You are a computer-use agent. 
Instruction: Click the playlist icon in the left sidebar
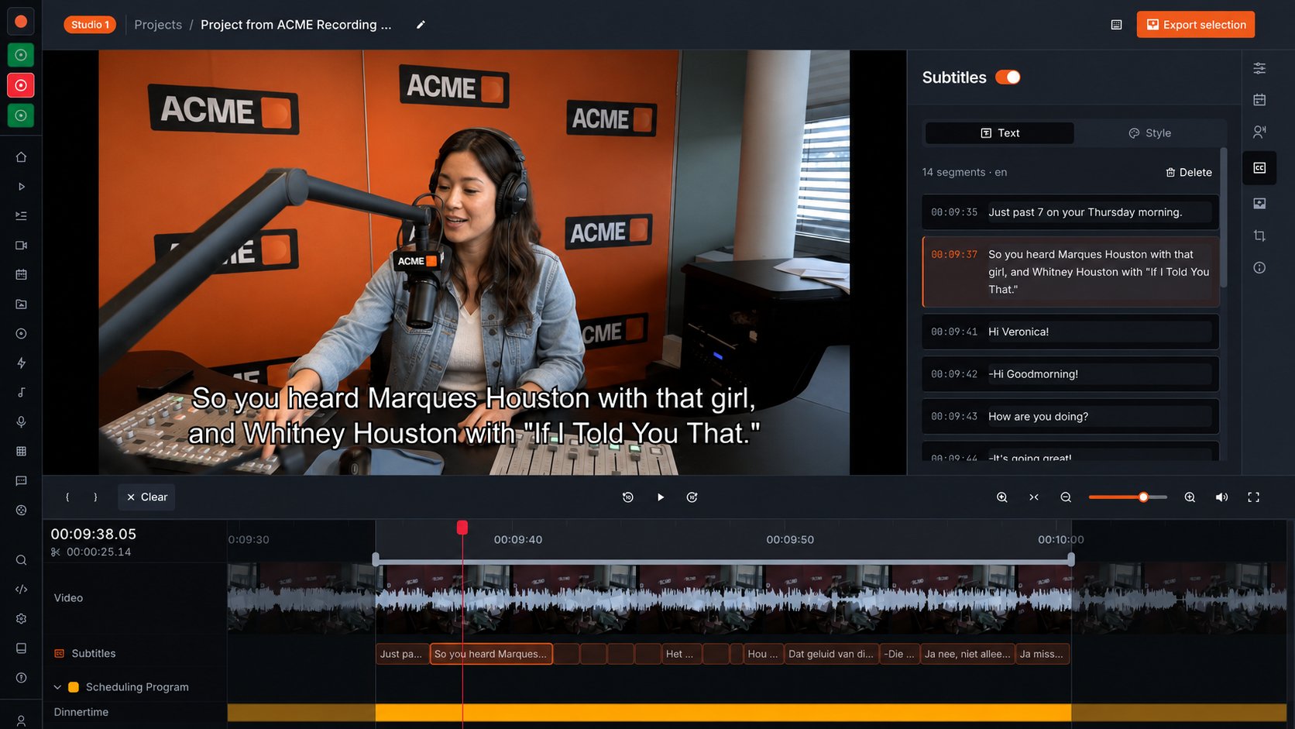coord(21,216)
